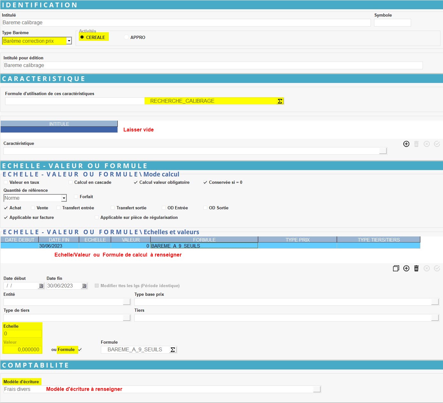Expand the Type Barème dropdown
The width and height of the screenshot is (443, 403).
pyautogui.click(x=69, y=41)
